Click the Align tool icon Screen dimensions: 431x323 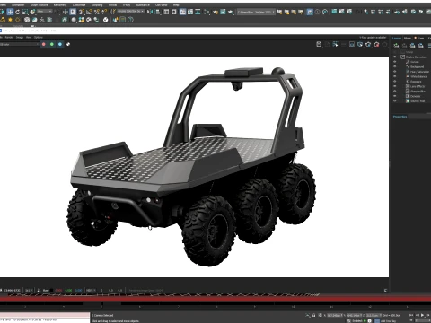(x=158, y=12)
